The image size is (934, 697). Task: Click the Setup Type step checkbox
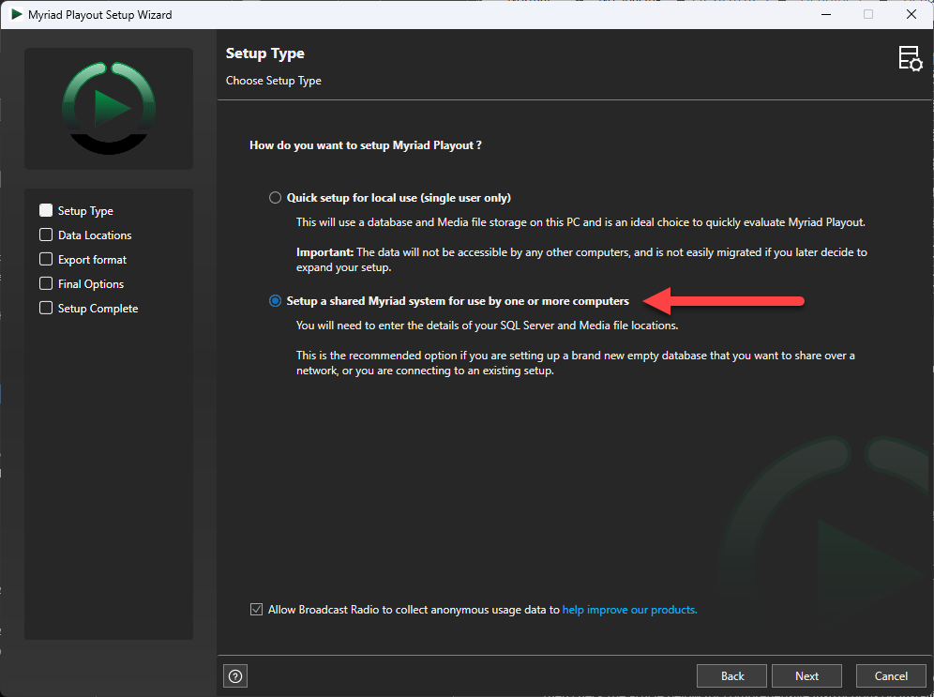[46, 210]
